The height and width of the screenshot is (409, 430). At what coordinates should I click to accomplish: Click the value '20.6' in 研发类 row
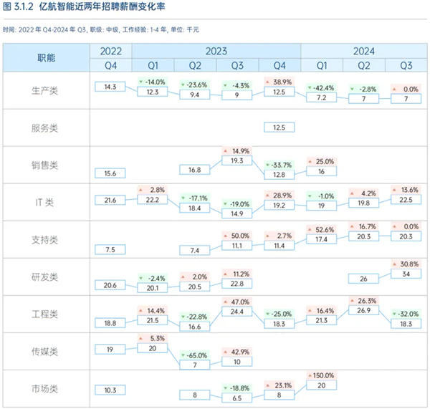coord(110,285)
